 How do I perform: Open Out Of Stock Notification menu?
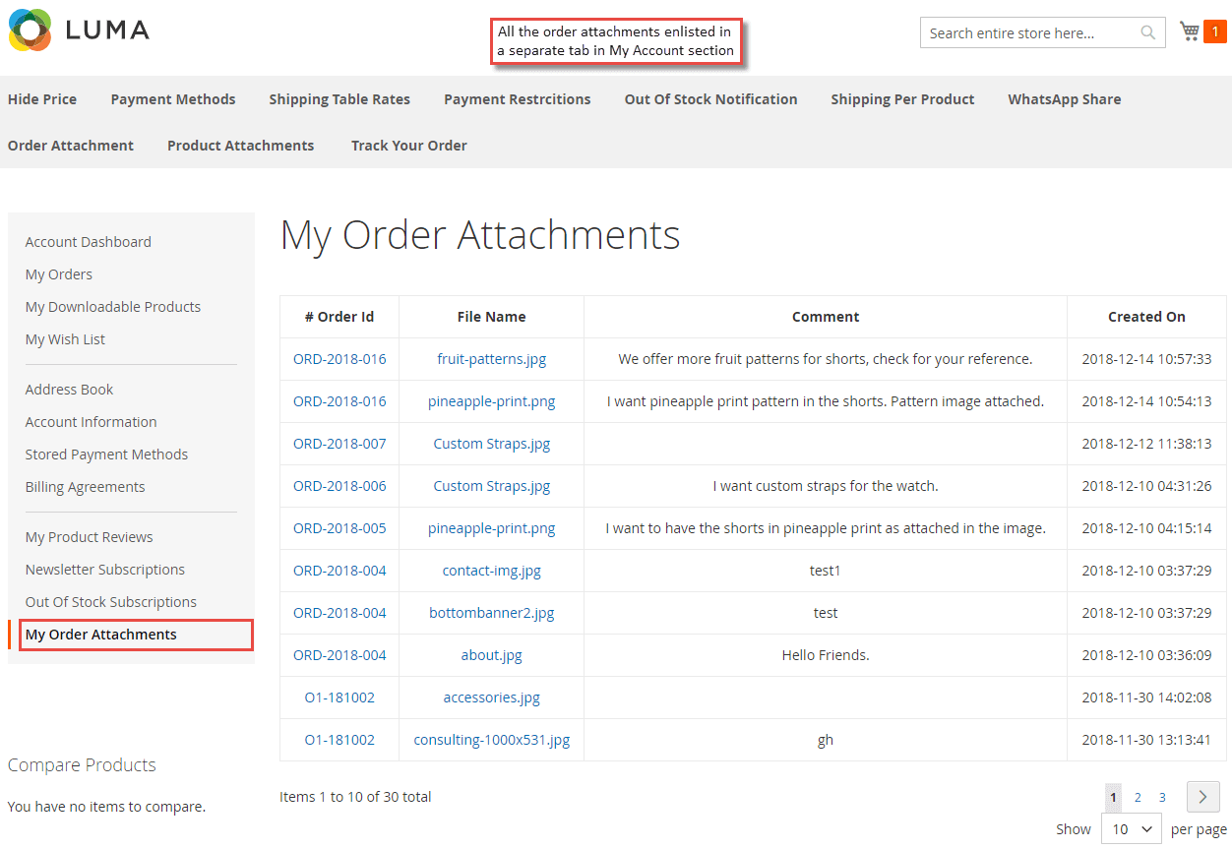710,99
